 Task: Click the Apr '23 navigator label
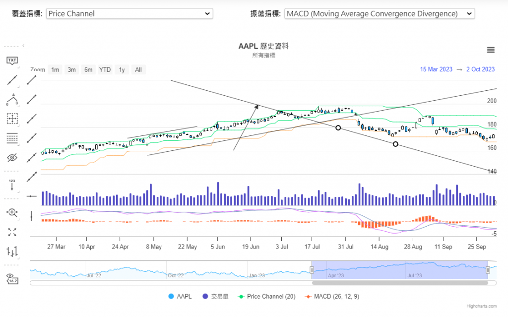point(336,275)
